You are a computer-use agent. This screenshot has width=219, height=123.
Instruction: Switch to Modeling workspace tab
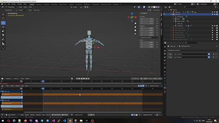coord(39,4)
